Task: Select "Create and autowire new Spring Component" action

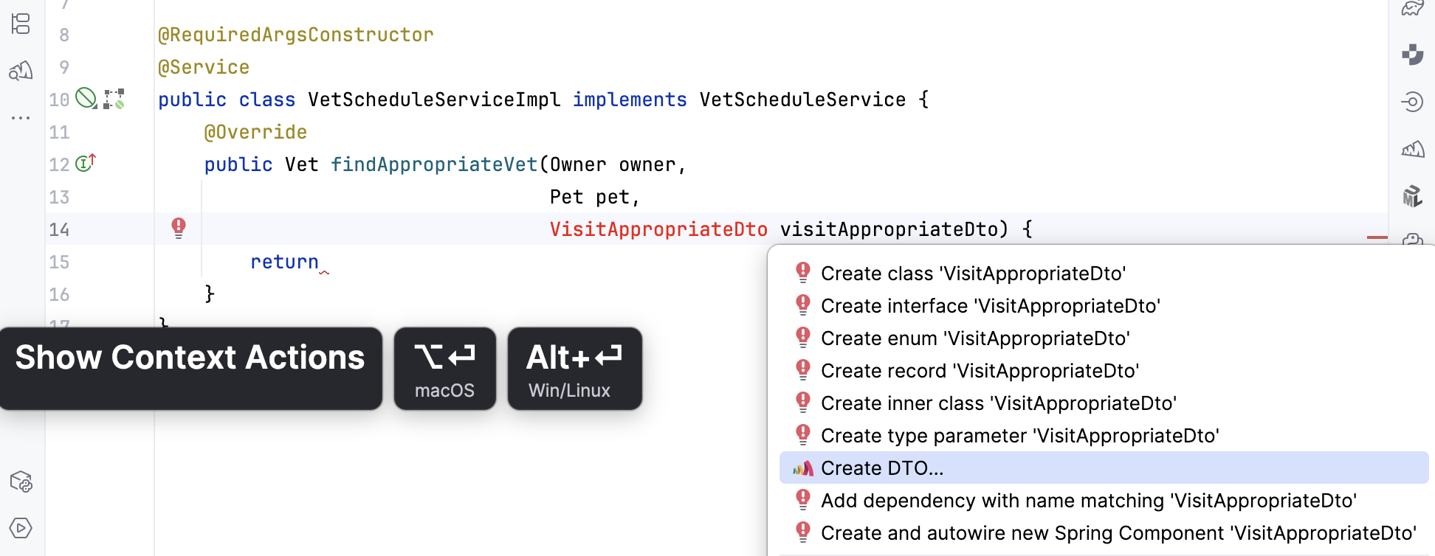Action: (x=1118, y=533)
